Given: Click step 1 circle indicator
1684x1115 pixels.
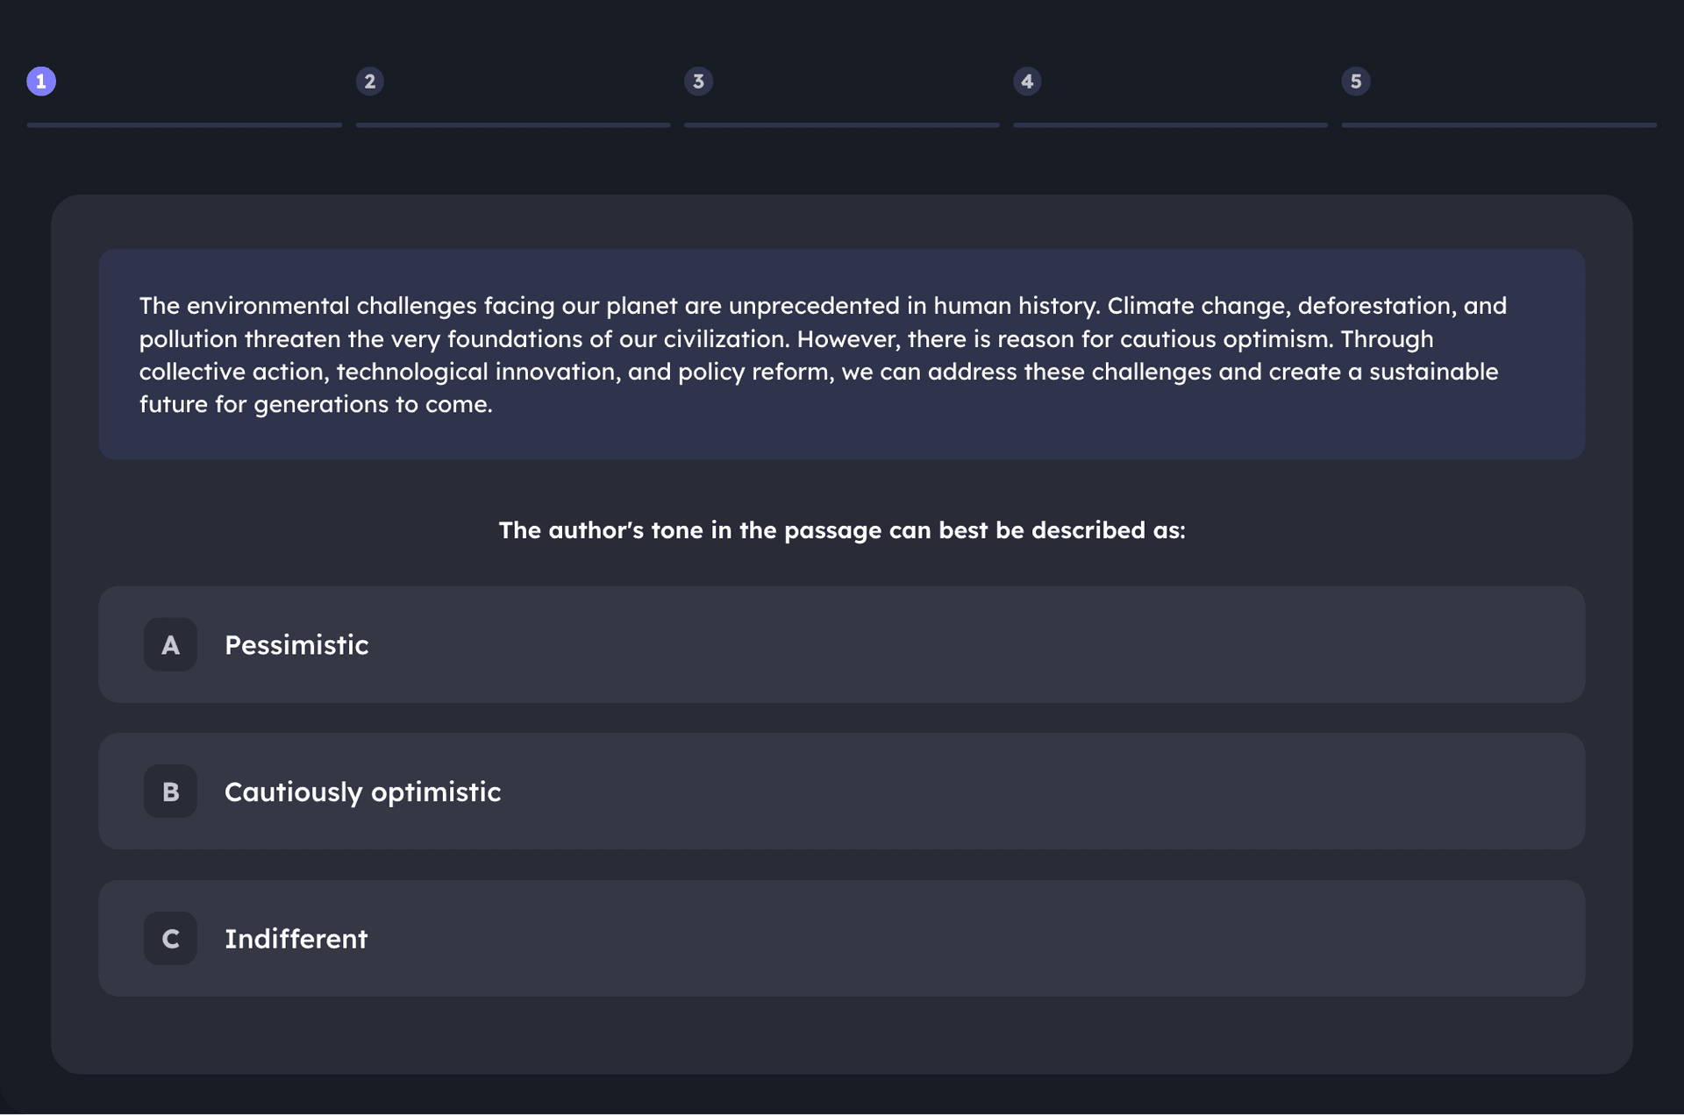Looking at the screenshot, I should point(41,82).
